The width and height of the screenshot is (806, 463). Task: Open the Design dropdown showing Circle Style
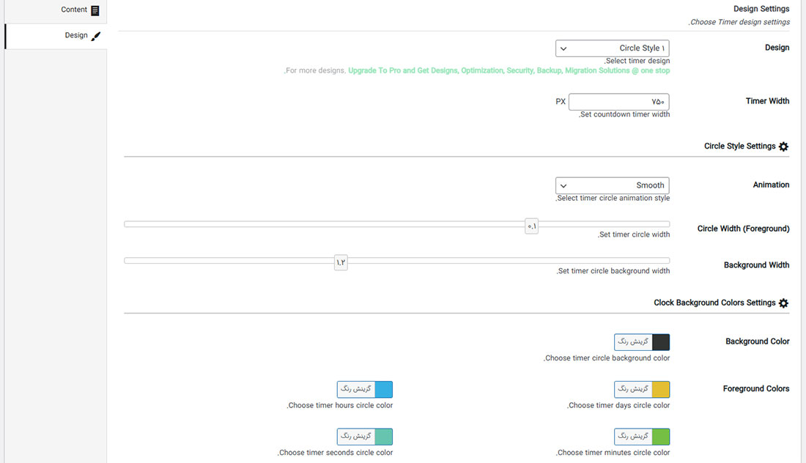[x=612, y=48]
